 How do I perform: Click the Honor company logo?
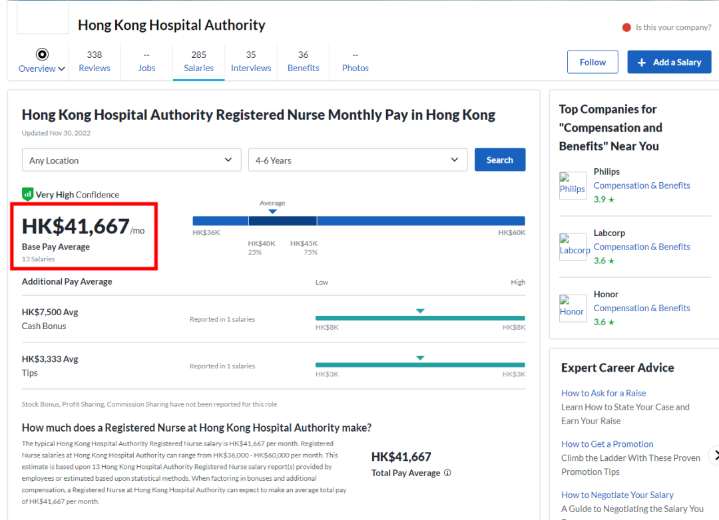pos(573,309)
